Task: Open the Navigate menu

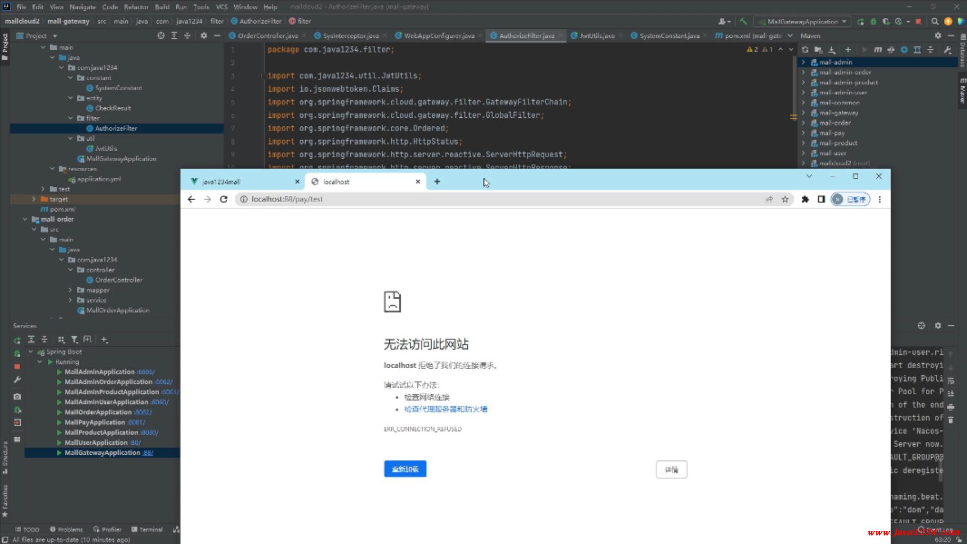Action: pyautogui.click(x=82, y=7)
